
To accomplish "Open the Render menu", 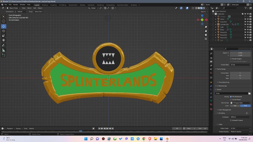I will [16, 5].
